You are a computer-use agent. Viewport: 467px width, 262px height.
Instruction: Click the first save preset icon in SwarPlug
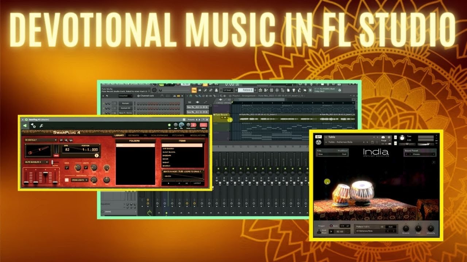point(61,140)
